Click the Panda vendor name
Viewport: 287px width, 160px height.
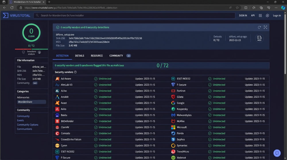pyautogui.click(x=180, y=133)
